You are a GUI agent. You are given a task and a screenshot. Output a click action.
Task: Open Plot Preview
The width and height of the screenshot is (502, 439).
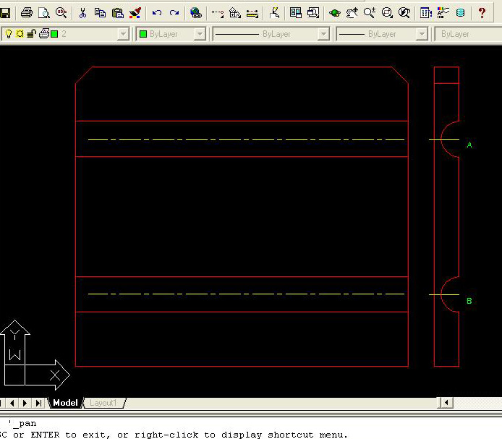click(44, 13)
